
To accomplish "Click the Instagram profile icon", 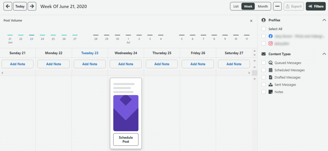I will (x=270, y=43).
